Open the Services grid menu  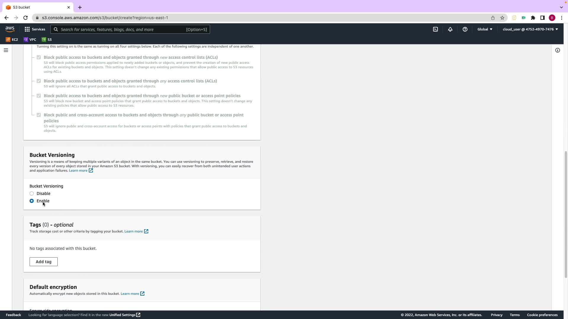coord(35,29)
